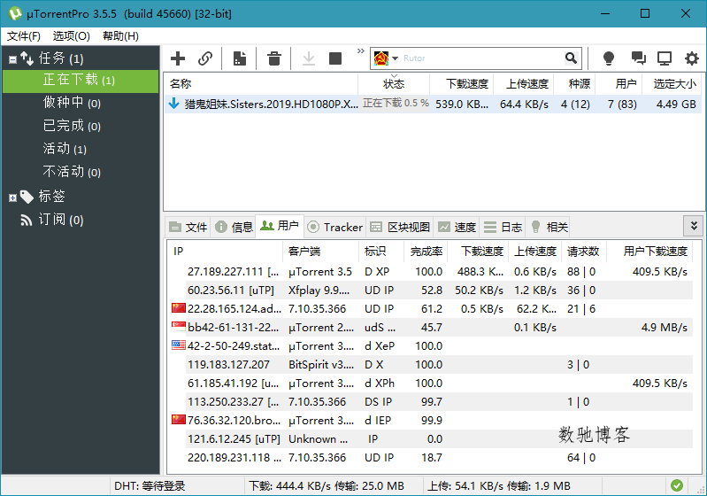Screen dimensions: 707x496
Task: Open the remote monitor icon
Action: (x=665, y=58)
